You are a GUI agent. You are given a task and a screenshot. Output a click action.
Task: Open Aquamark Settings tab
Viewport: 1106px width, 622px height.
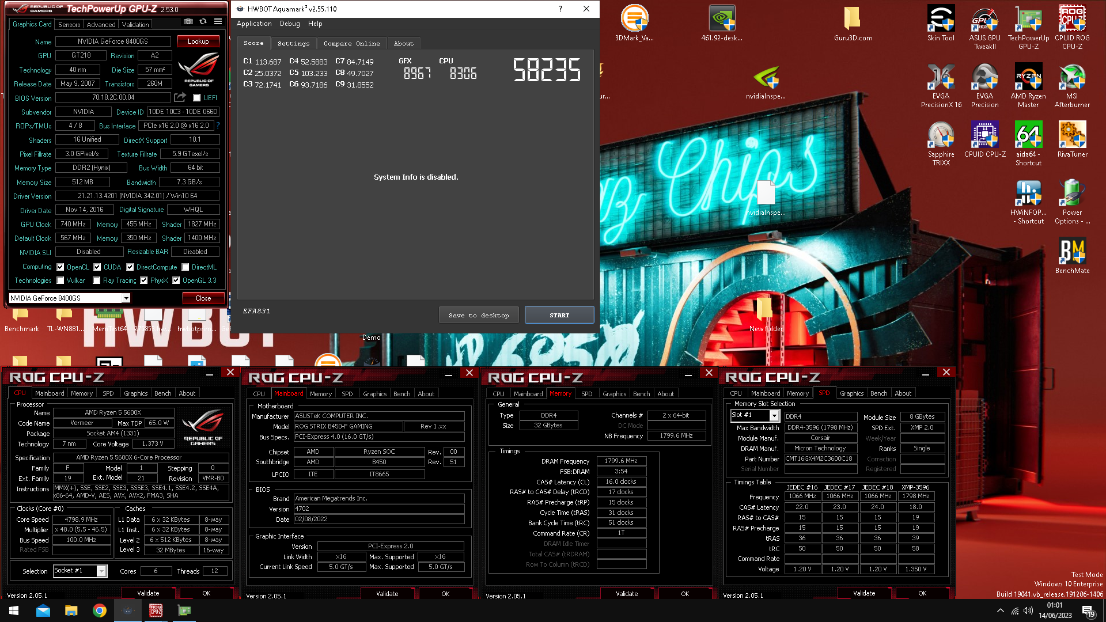tap(293, 43)
